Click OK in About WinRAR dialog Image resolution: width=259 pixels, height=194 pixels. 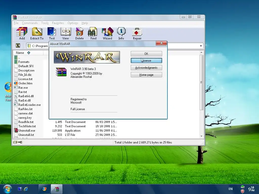146,54
